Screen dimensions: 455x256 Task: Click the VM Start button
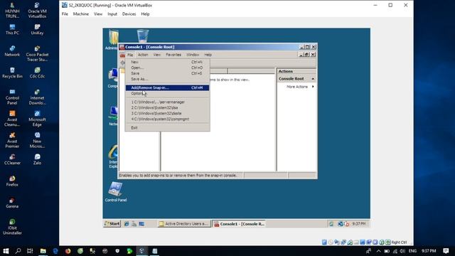click(x=112, y=224)
